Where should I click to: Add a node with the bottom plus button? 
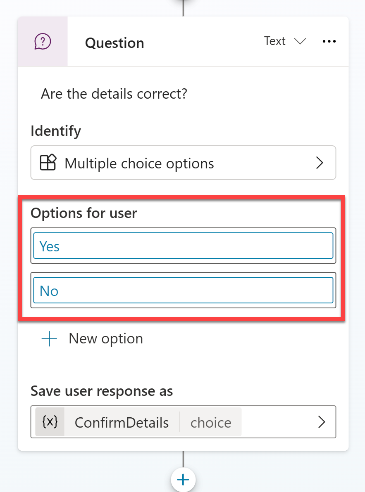[x=183, y=480]
